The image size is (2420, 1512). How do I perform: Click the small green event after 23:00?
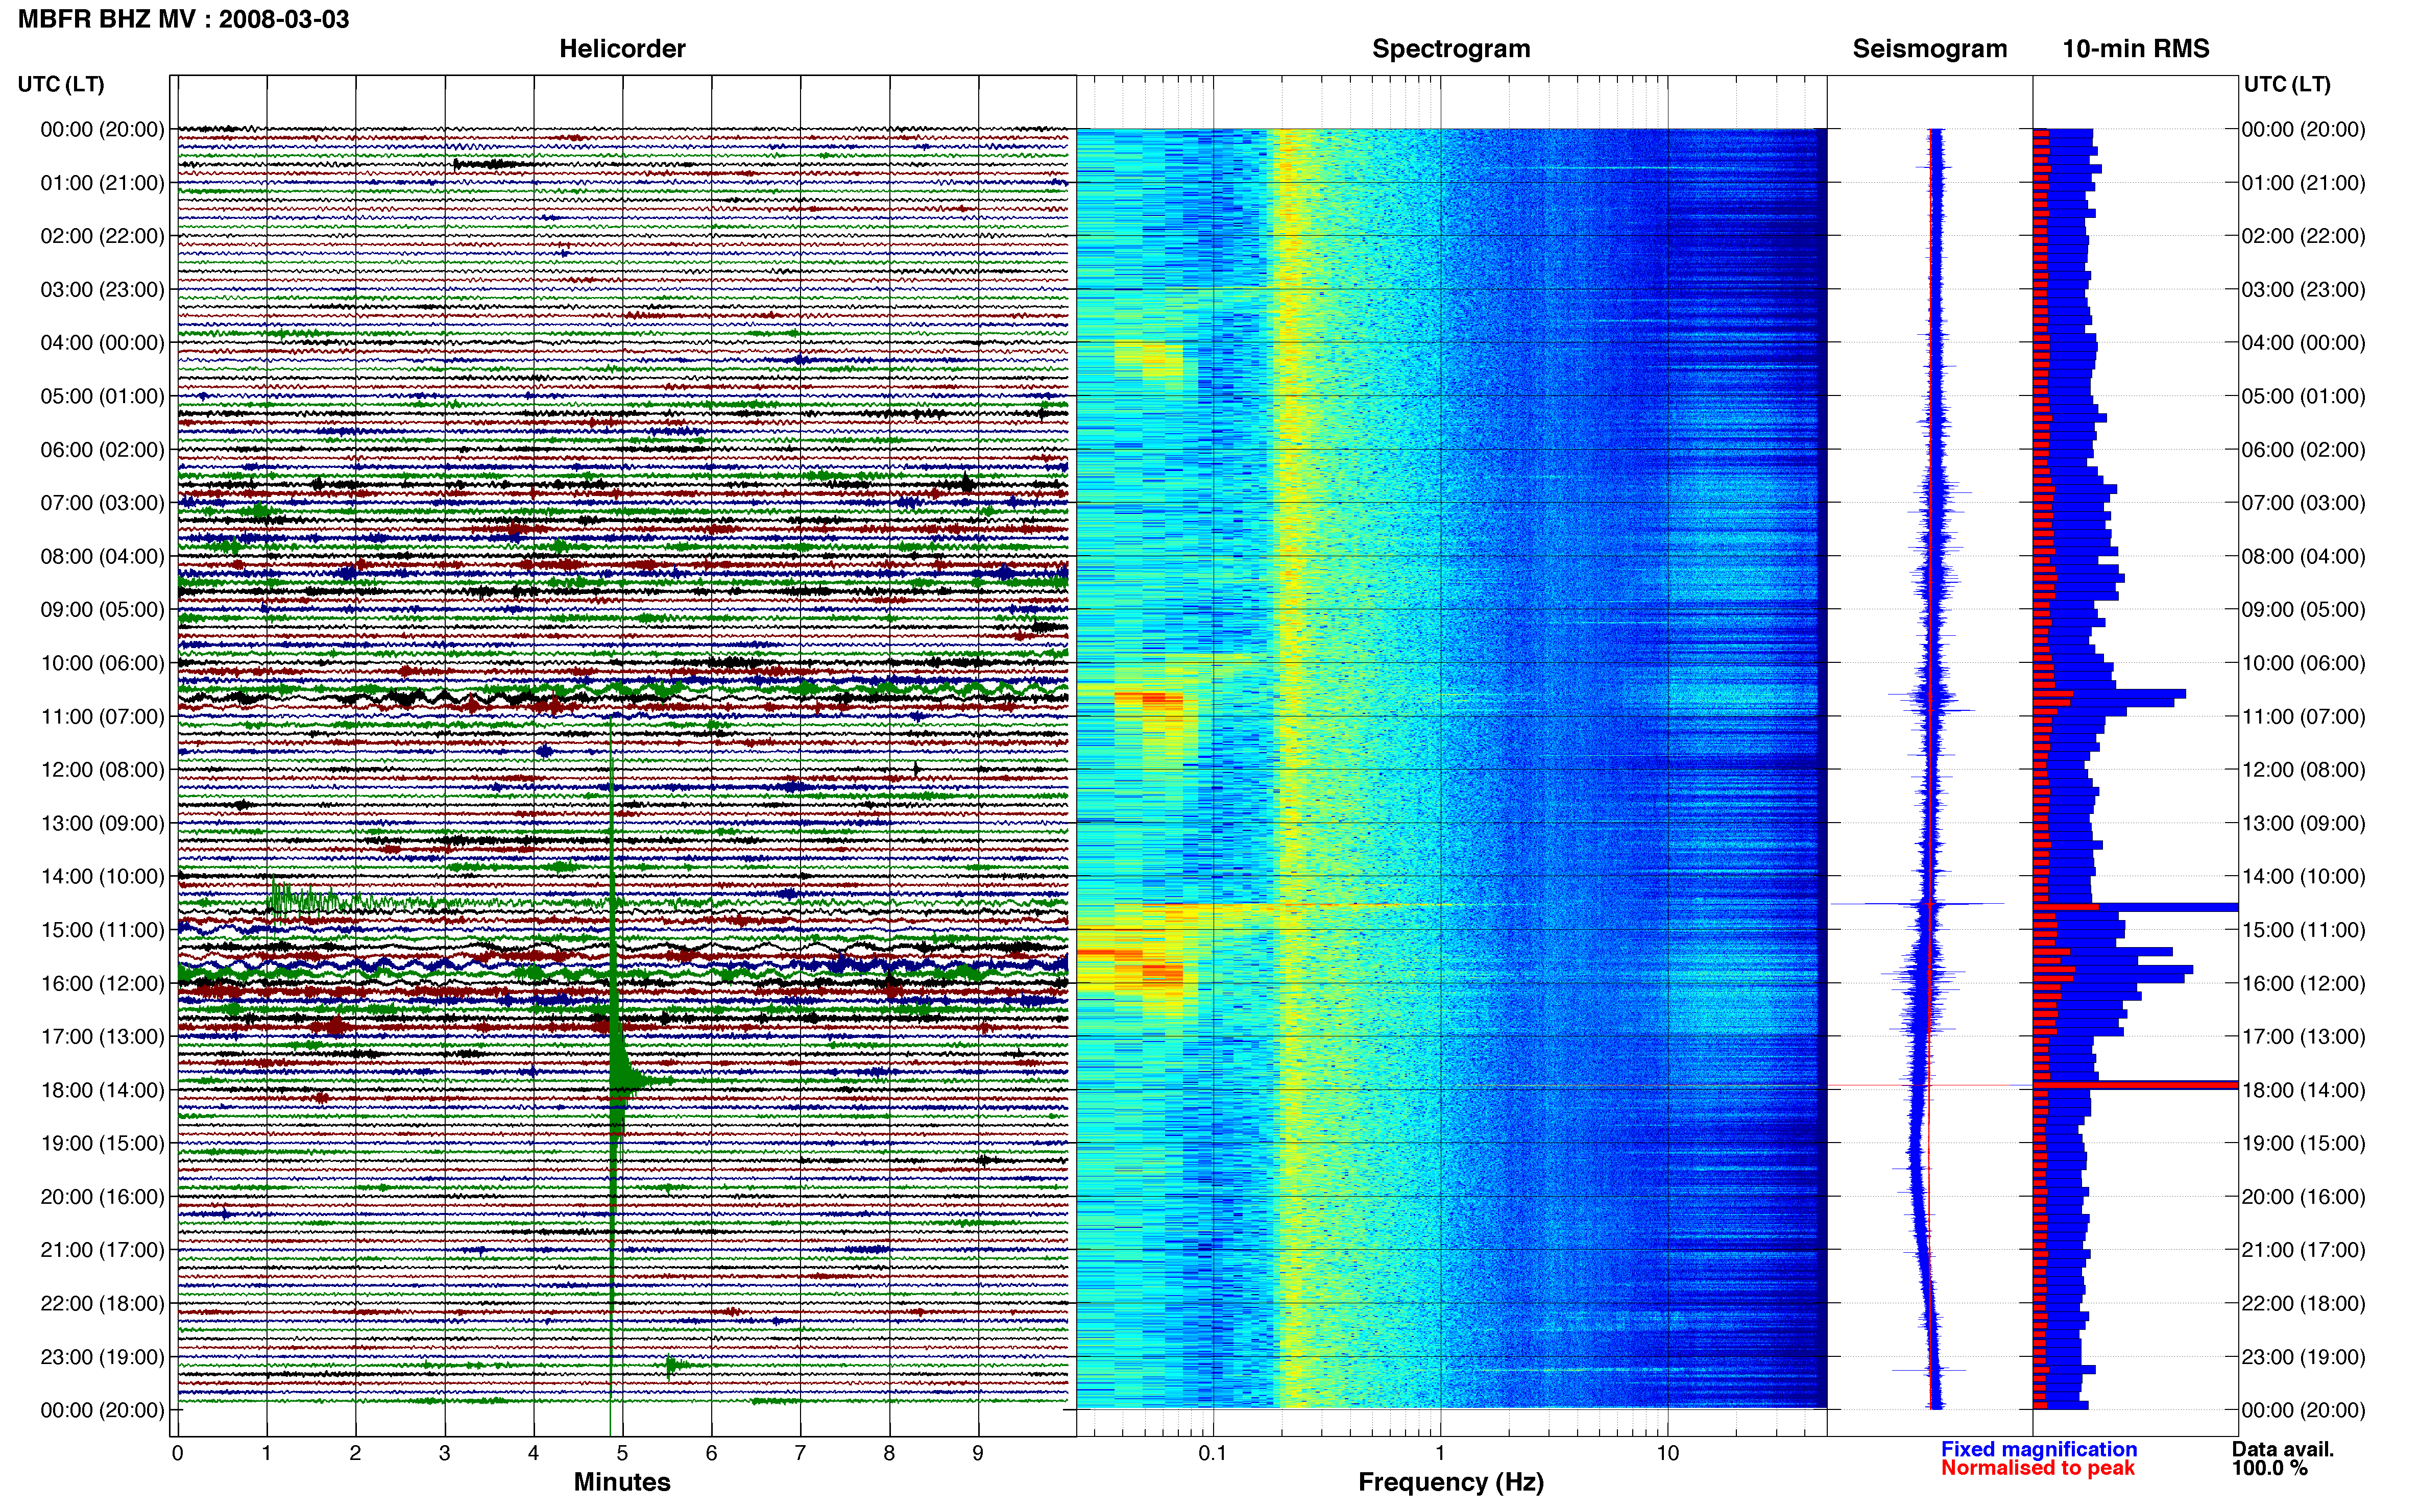(676, 1365)
